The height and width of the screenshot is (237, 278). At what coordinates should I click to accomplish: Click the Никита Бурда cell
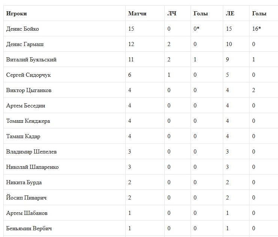coord(24,182)
